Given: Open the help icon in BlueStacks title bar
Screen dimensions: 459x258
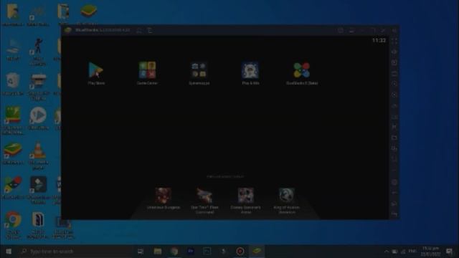Looking at the screenshot, I should point(341,30).
